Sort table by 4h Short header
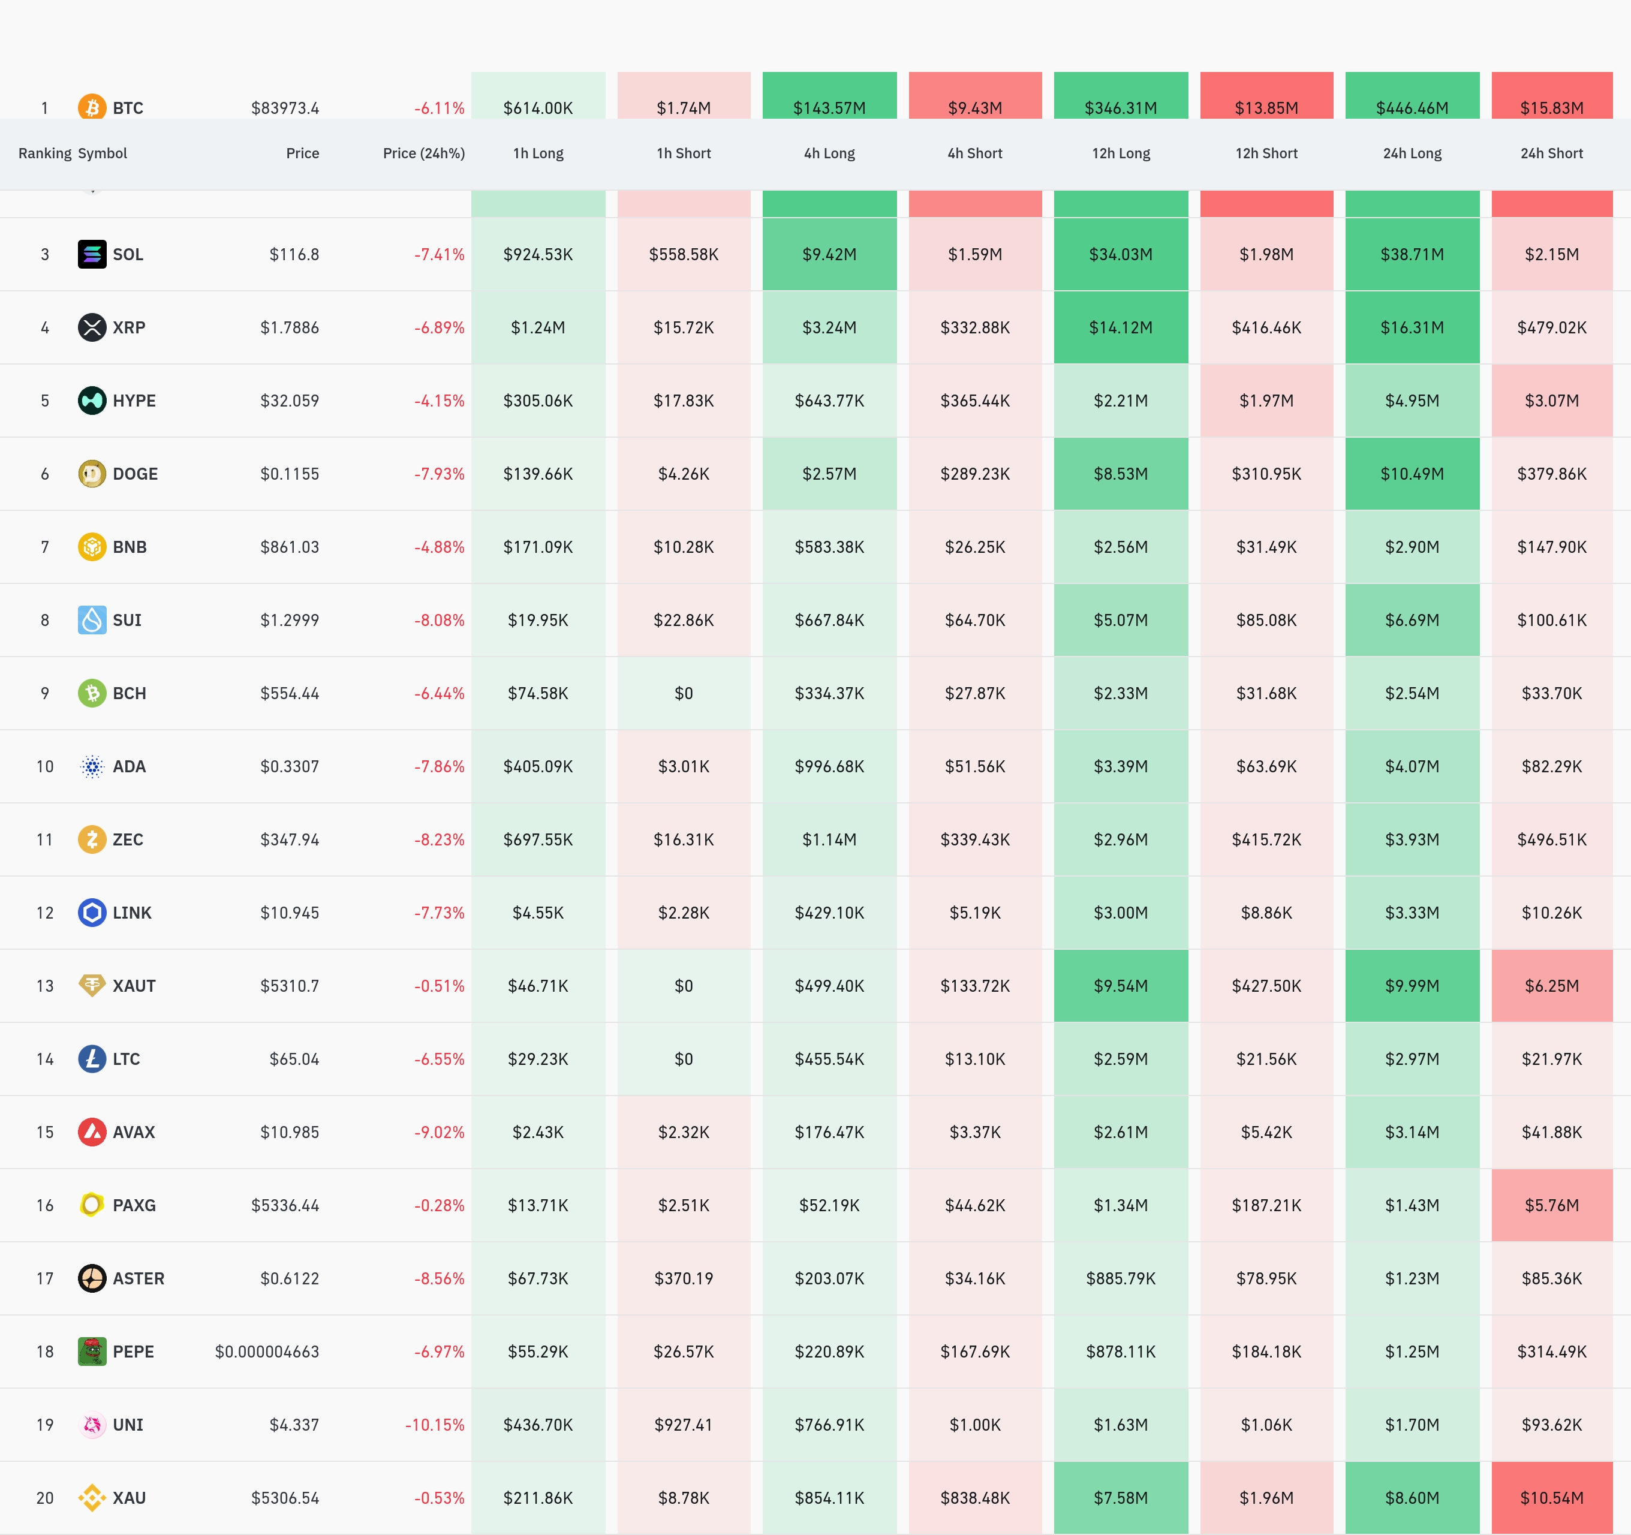 [x=974, y=153]
